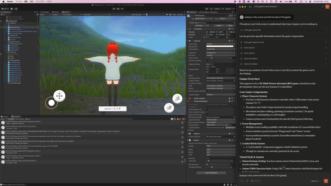Click the Select button next to MainCamera prefab
This screenshot has height=186, width=331.
[219, 26]
